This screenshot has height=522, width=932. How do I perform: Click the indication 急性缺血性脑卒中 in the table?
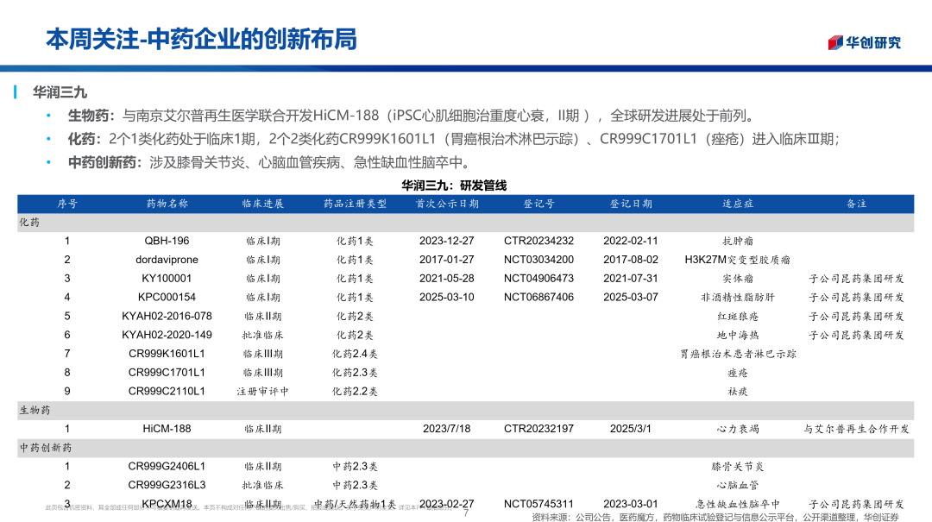tap(738, 504)
